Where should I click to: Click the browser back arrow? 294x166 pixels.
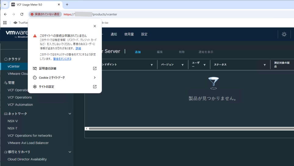pos(5,14)
